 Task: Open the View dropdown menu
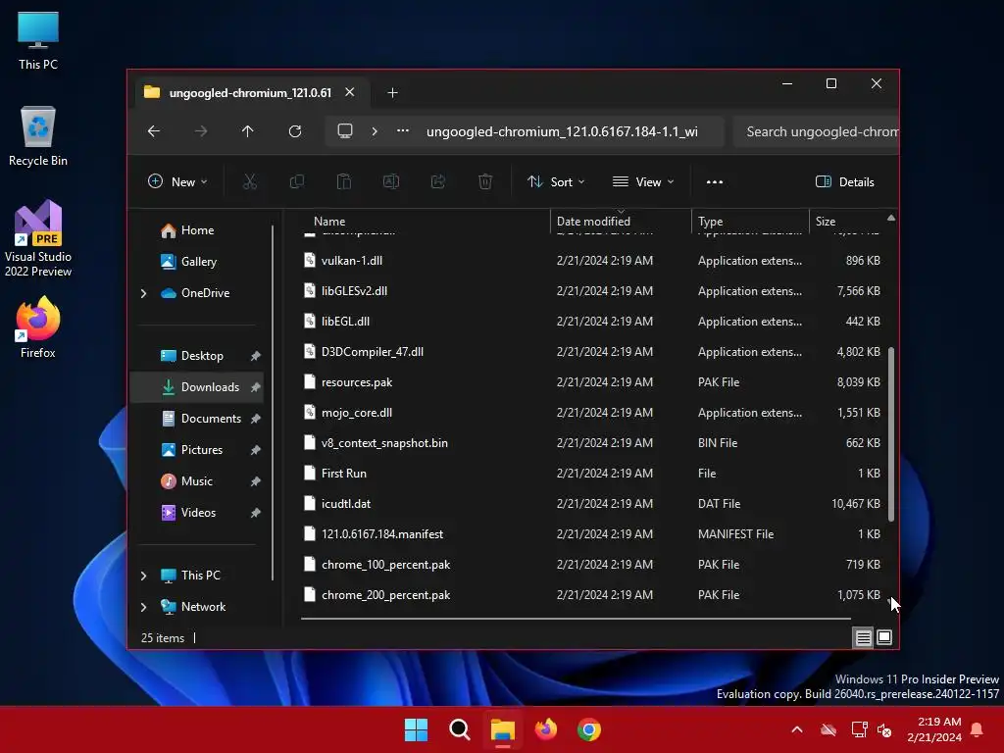pos(643,181)
